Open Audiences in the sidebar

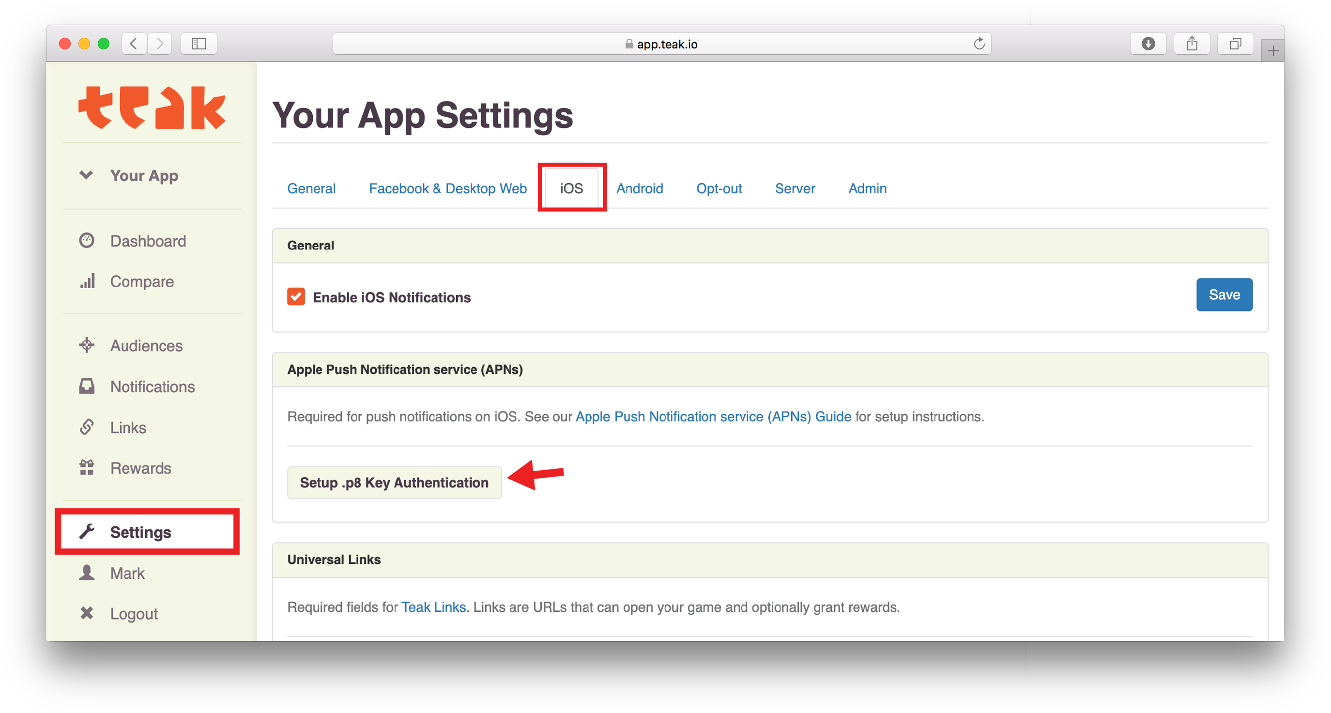(x=146, y=345)
